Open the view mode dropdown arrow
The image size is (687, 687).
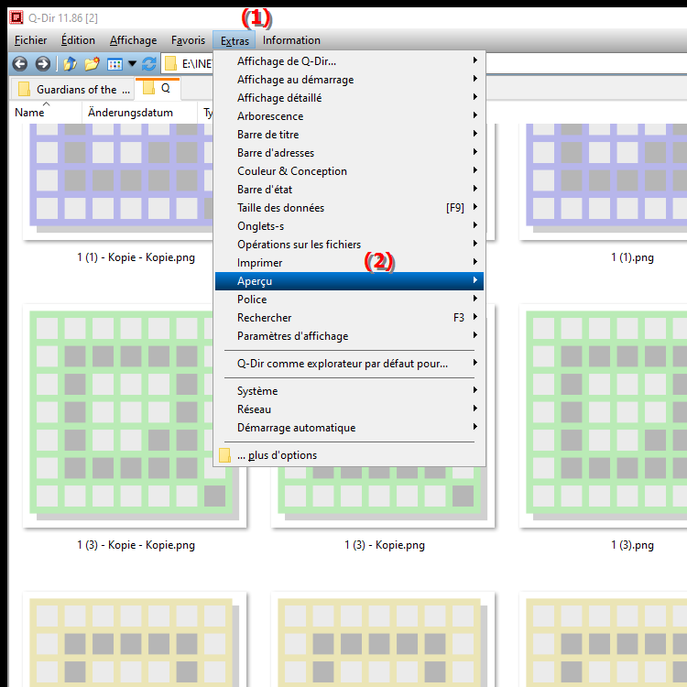(132, 64)
